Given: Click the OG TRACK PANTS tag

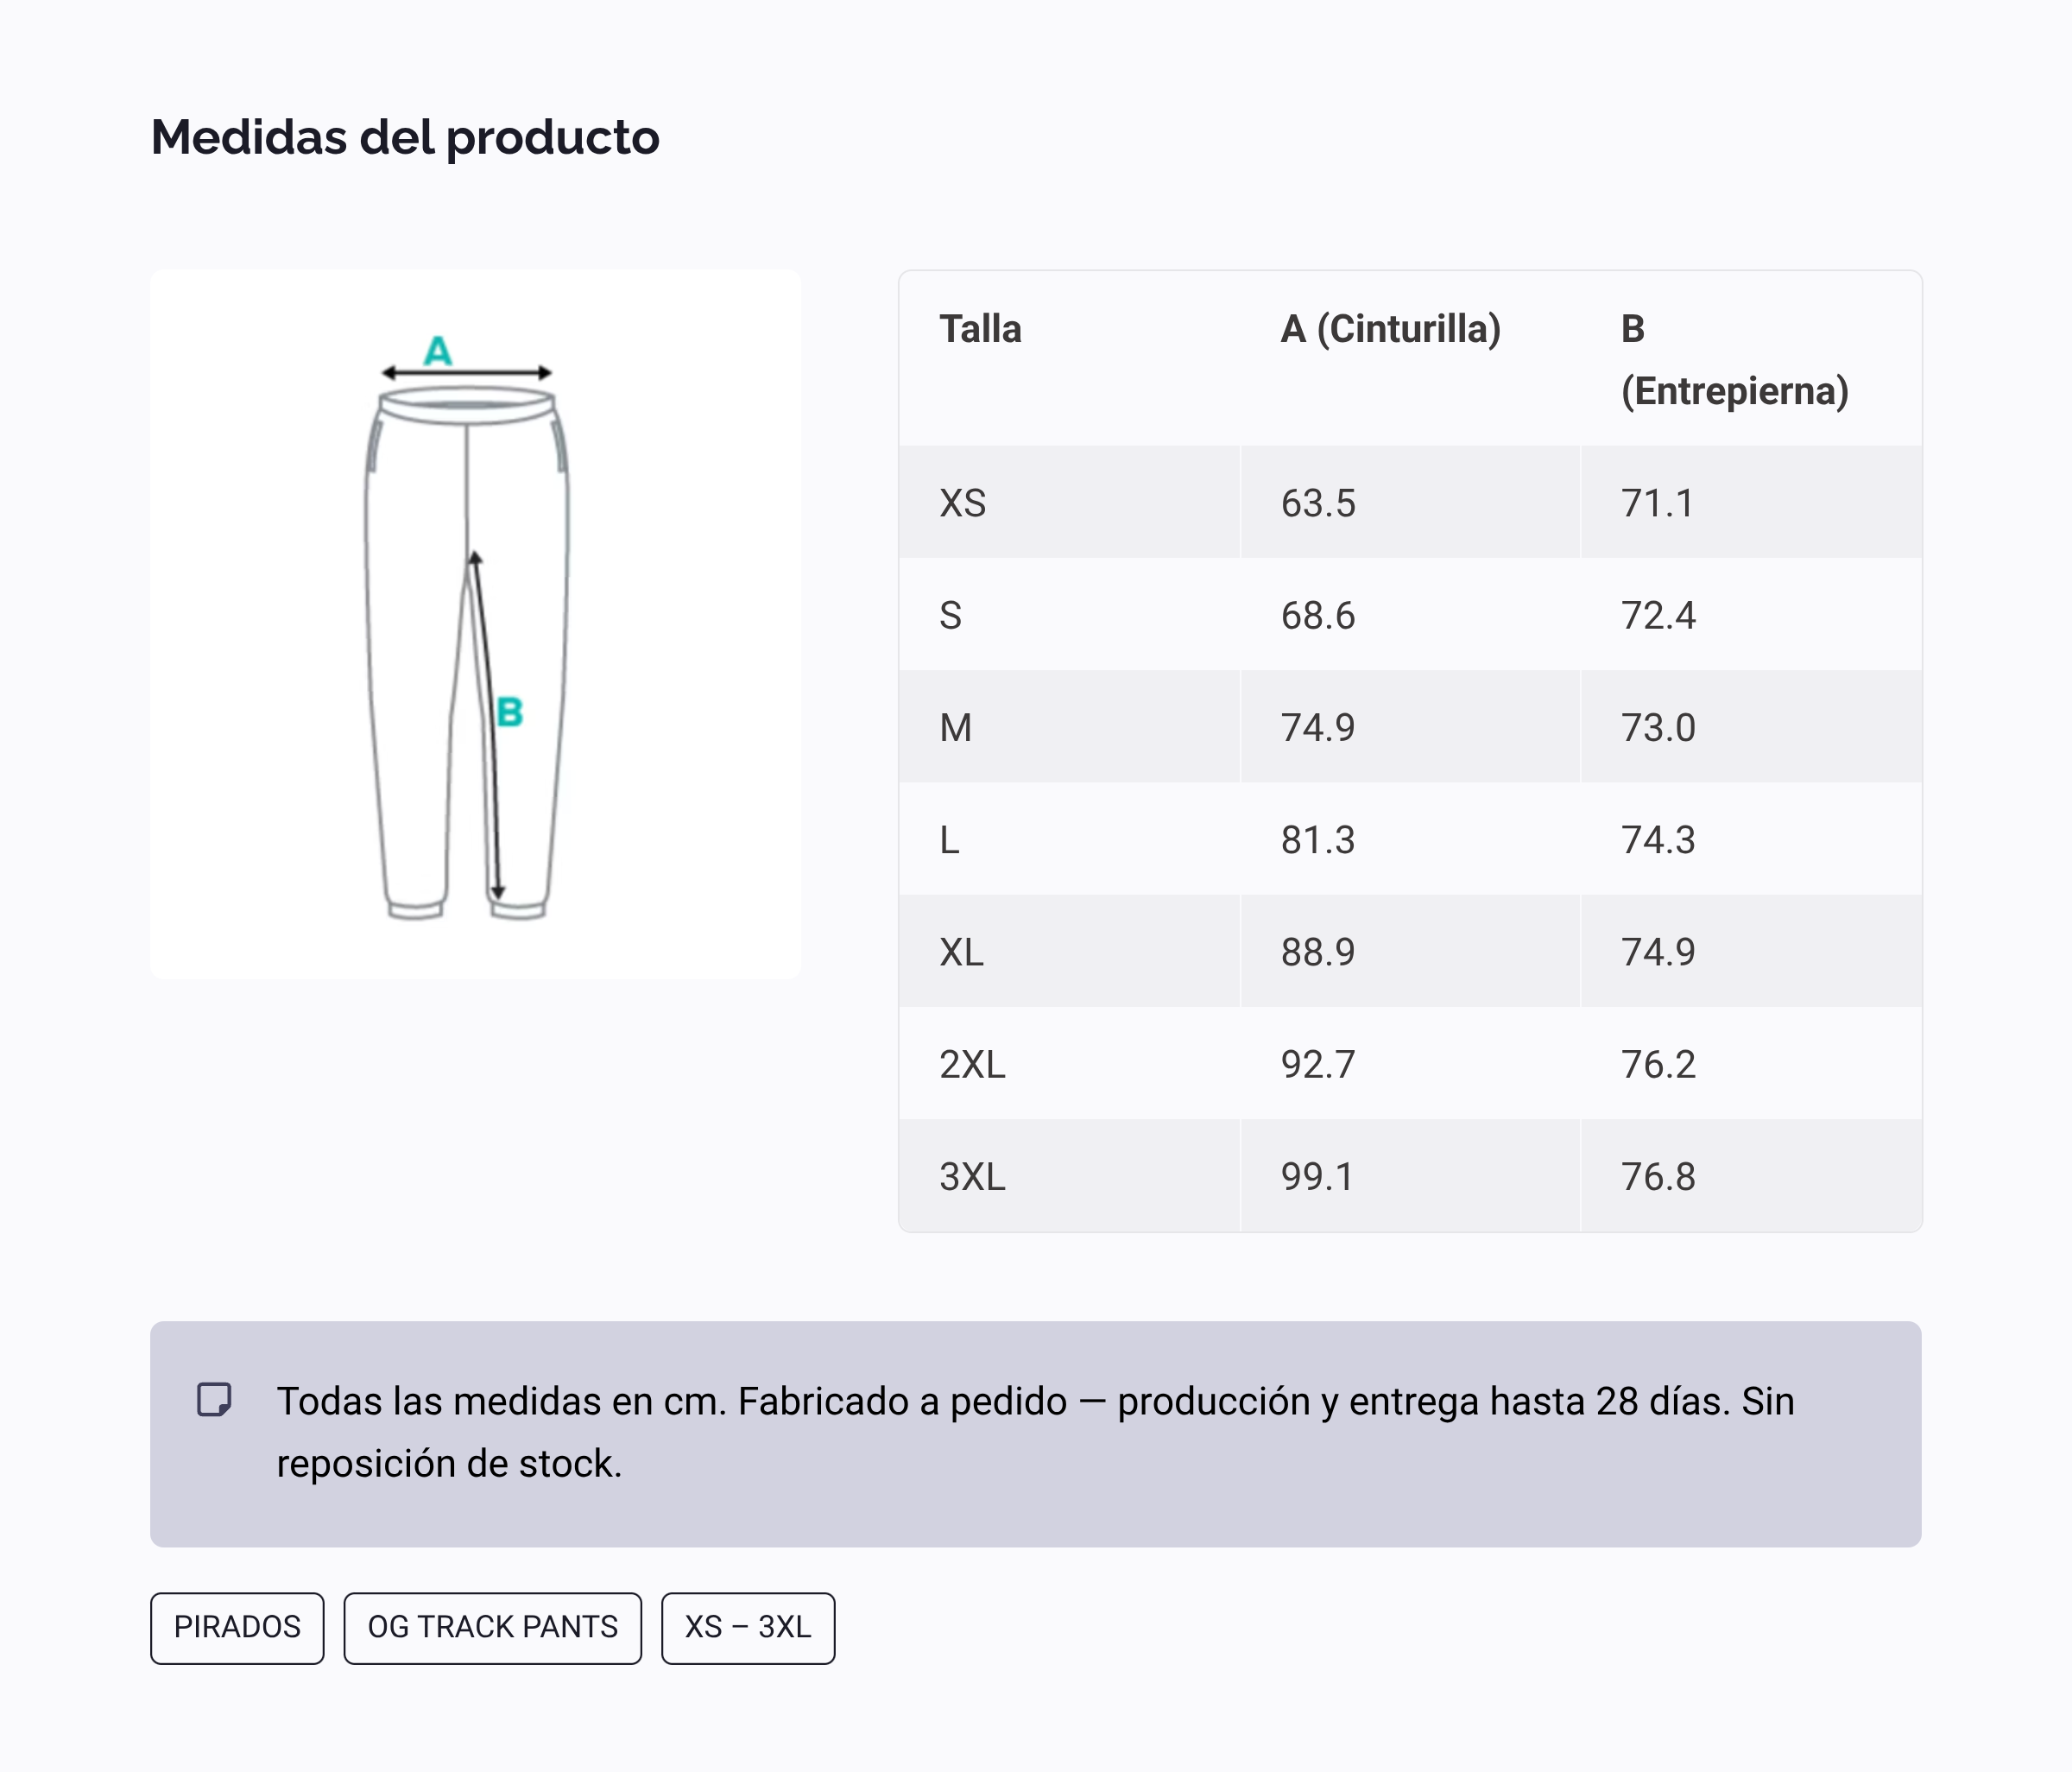Looking at the screenshot, I should tap(492, 1628).
